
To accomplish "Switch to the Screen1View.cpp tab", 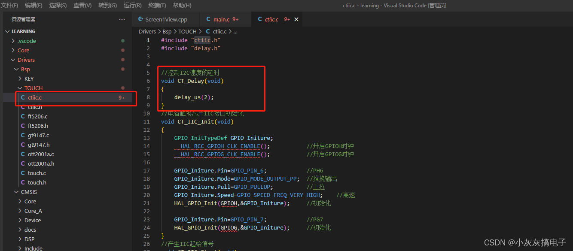I will point(166,19).
